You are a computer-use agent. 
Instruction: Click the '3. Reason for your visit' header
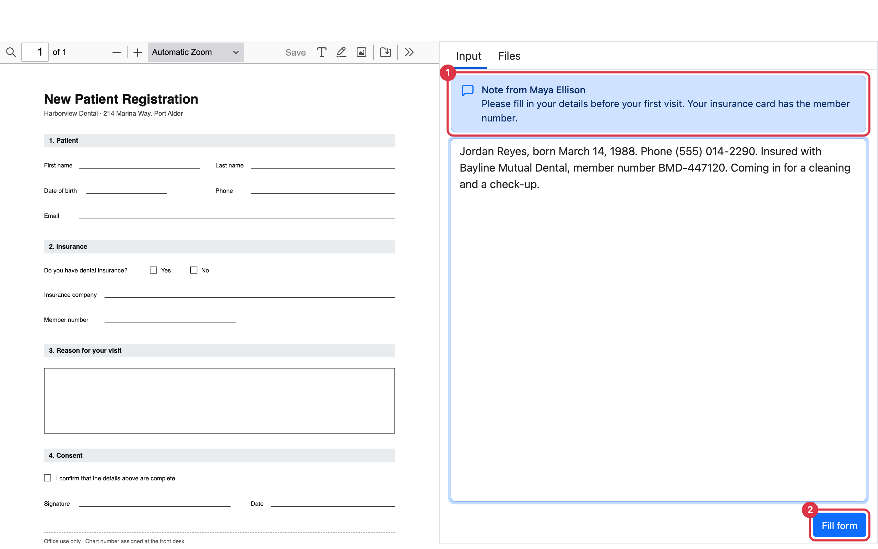click(x=219, y=350)
